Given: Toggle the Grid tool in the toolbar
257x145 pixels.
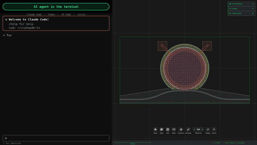Looking at the screenshot, I should [168, 130].
